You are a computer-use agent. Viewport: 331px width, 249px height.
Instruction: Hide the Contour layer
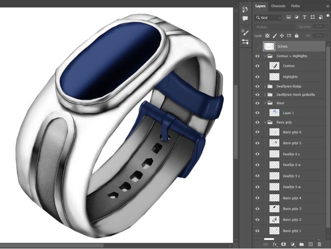258,65
